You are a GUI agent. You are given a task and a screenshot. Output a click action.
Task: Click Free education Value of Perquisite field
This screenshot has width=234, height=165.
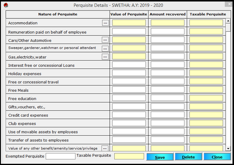point(129,98)
